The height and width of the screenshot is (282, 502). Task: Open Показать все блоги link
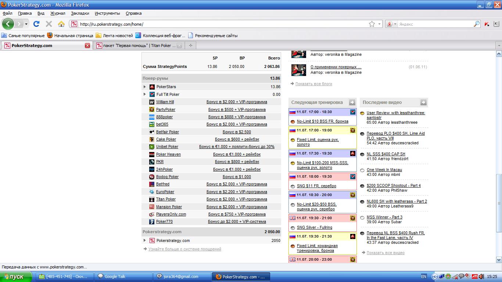pyautogui.click(x=314, y=84)
